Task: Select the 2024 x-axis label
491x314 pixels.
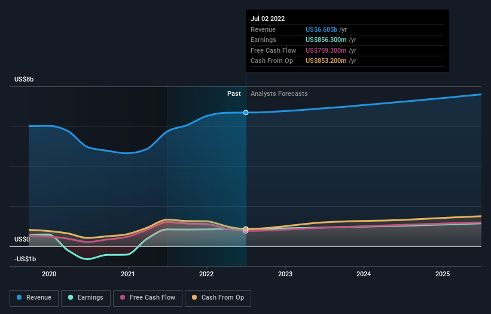Action: pos(364,274)
